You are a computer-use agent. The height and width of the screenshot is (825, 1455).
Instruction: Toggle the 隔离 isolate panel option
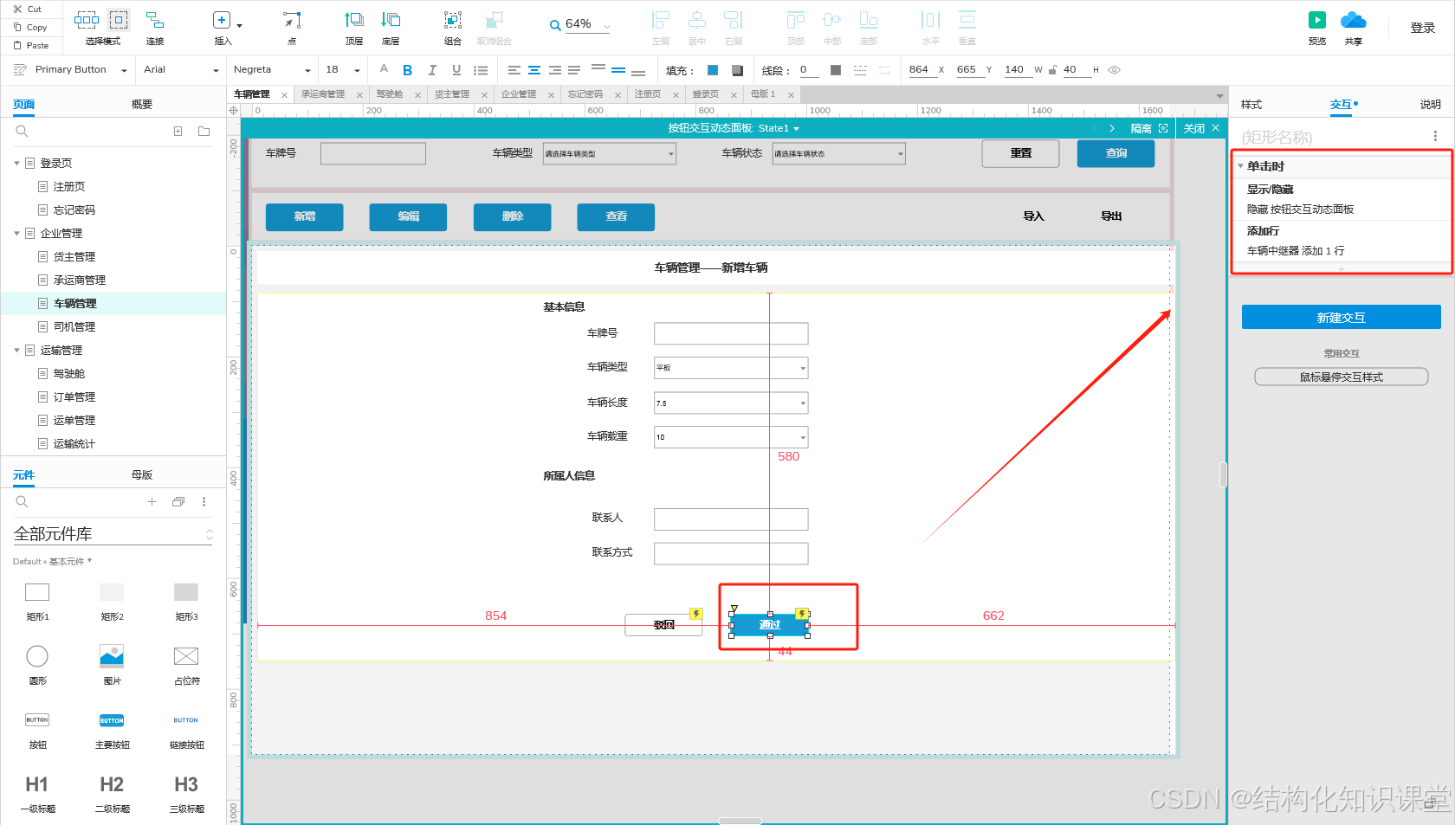tap(1149, 128)
